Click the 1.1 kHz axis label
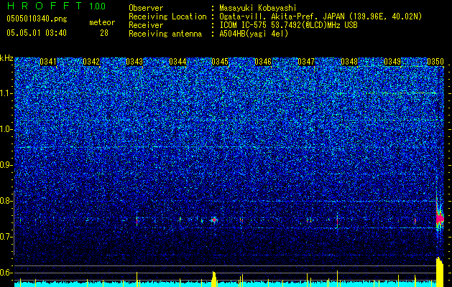 pyautogui.click(x=6, y=93)
